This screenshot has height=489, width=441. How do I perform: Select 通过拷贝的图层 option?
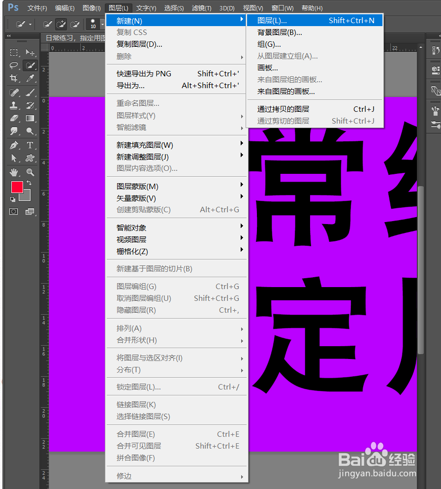coord(315,109)
